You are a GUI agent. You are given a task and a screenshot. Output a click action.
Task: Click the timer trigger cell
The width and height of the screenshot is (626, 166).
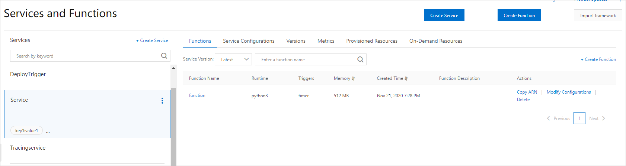(x=304, y=96)
